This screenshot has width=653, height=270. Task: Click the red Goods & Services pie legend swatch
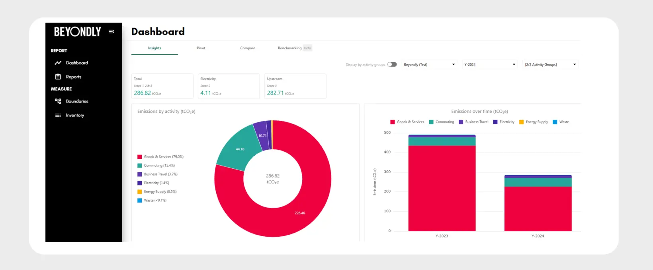pyautogui.click(x=140, y=157)
